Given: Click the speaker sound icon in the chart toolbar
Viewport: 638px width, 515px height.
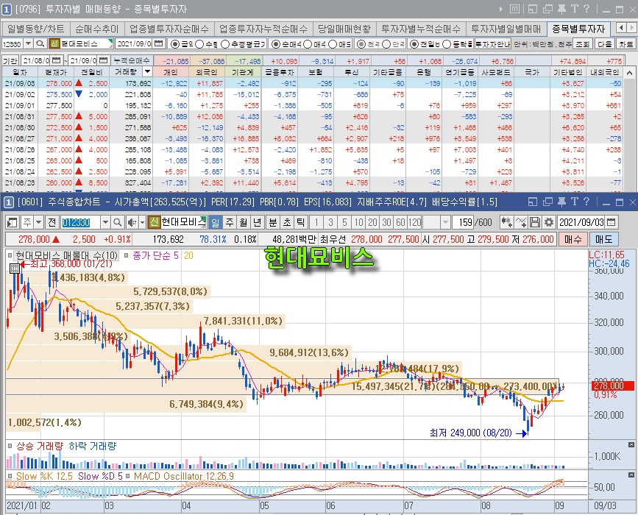Looking at the screenshot, I should click(132, 222).
